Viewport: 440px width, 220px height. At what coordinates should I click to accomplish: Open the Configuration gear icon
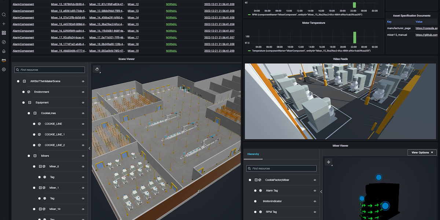pyautogui.click(x=4, y=69)
